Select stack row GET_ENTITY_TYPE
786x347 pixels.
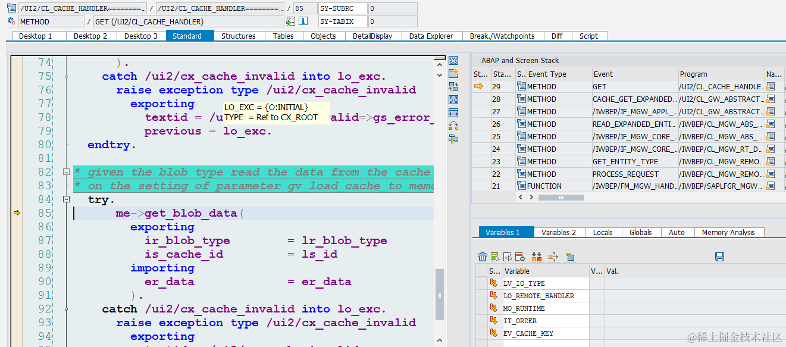point(634,161)
